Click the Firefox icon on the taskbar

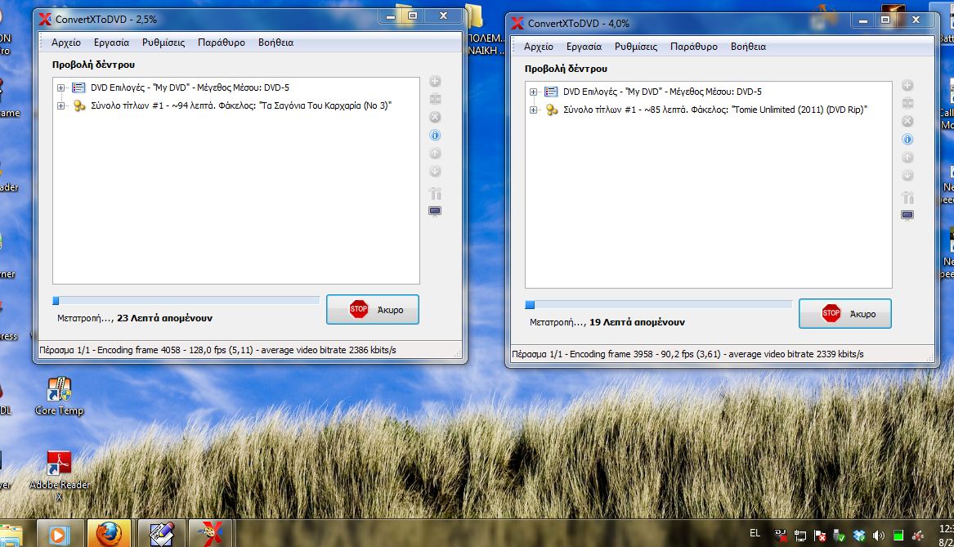110,534
